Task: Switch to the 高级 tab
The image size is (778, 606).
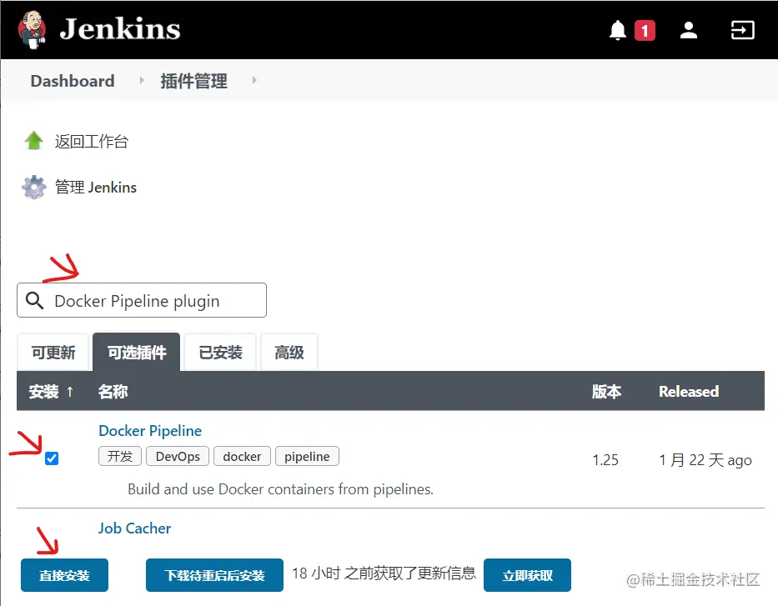Action: coord(289,353)
